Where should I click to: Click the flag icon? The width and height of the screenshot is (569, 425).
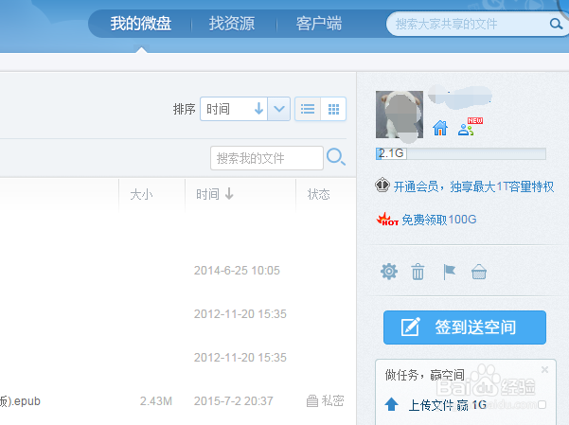click(x=450, y=272)
